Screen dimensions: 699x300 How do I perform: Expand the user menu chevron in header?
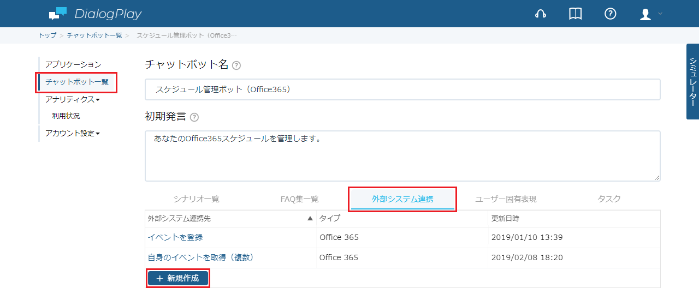tap(660, 14)
